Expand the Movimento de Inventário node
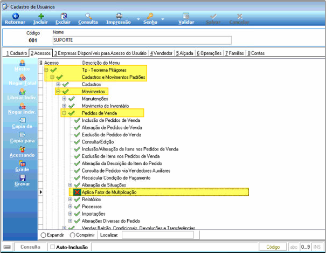 (64, 106)
